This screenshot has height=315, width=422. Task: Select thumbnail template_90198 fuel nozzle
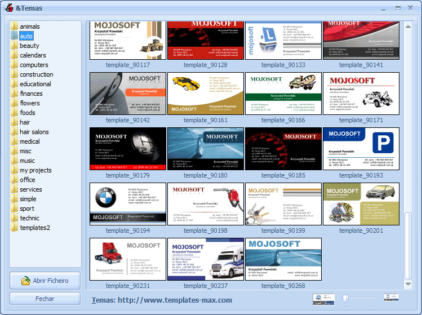click(x=206, y=204)
